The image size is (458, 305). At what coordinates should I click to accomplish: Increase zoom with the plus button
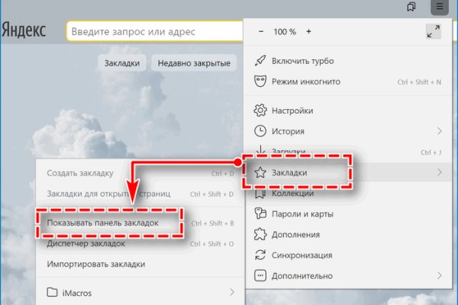click(308, 32)
